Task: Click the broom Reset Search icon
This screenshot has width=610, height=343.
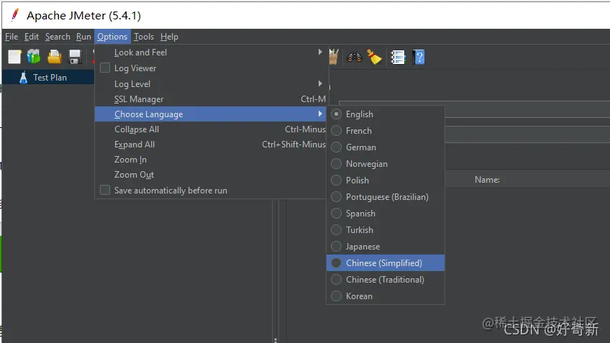Action: [x=374, y=58]
